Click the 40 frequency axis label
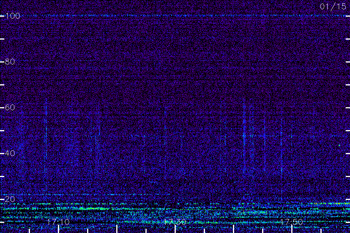 (10, 153)
